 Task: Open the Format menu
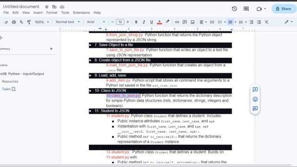(x=52, y=13)
